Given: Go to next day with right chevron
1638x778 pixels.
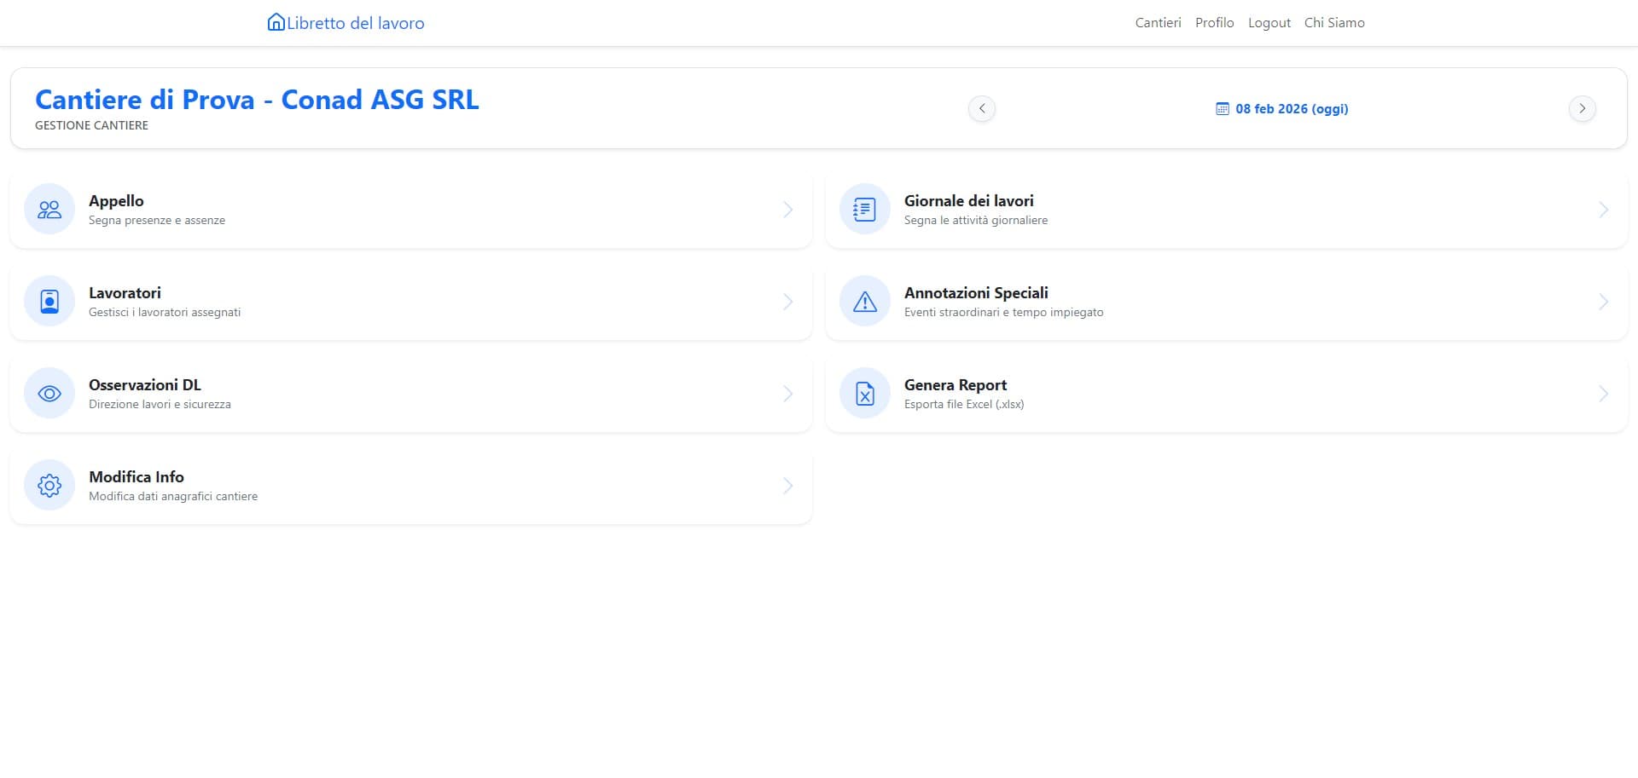Looking at the screenshot, I should pyautogui.click(x=1583, y=108).
